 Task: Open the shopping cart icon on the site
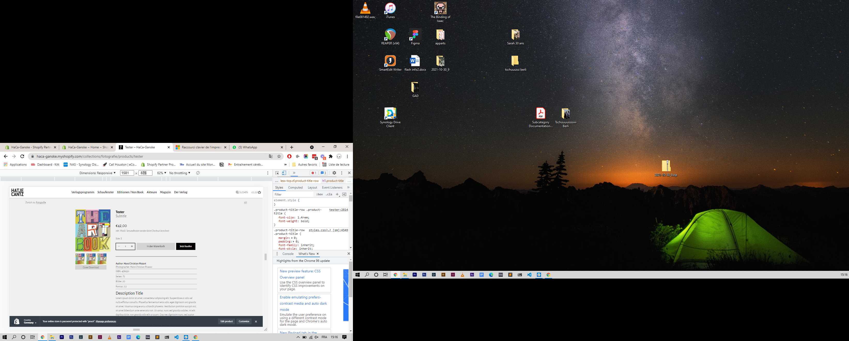click(259, 192)
